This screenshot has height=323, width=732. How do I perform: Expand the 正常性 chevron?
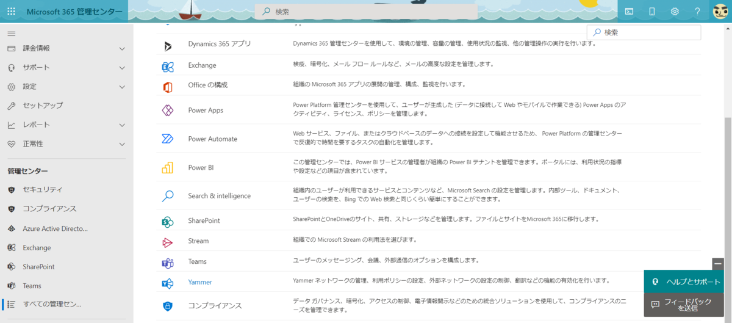click(122, 144)
